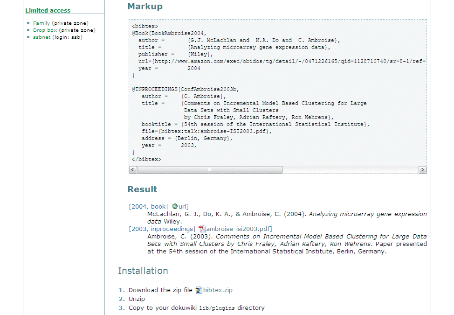Open the Drop box link
The width and height of the screenshot is (454, 315).
pos(45,30)
